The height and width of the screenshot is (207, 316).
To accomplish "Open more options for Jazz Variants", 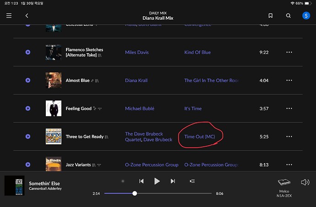I will [x=289, y=165].
